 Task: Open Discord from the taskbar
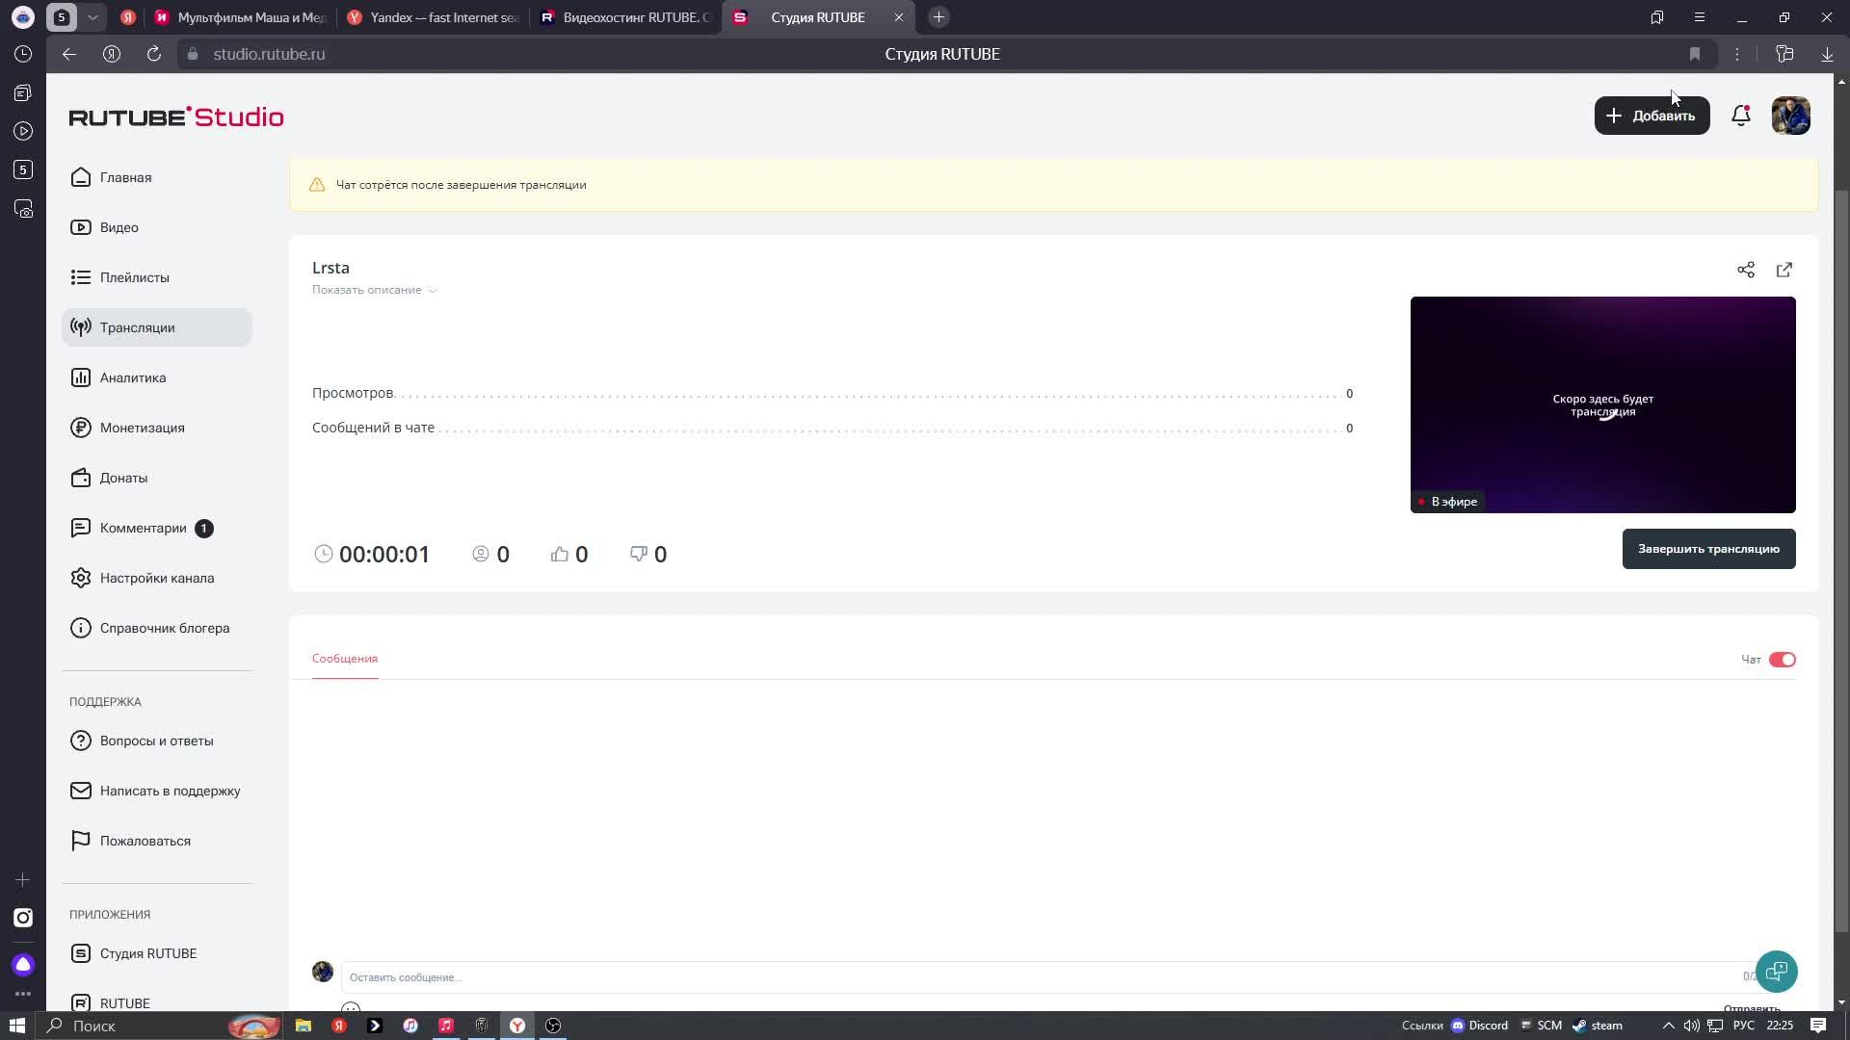(1479, 1026)
